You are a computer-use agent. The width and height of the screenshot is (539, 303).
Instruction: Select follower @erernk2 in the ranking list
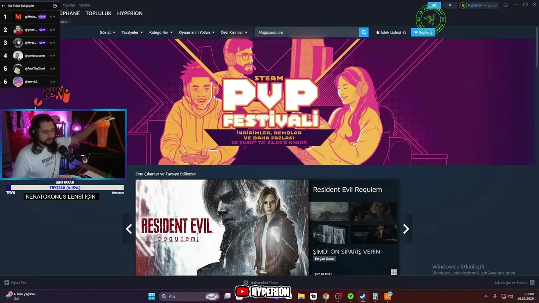pos(30,82)
